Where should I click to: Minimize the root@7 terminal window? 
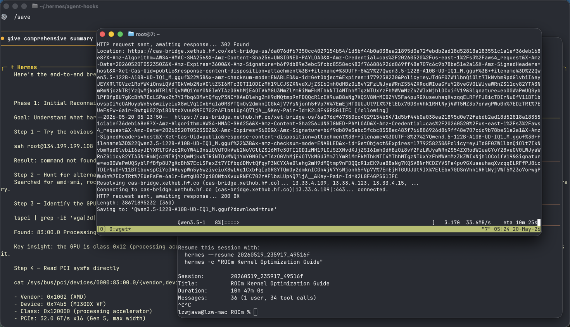pyautogui.click(x=111, y=34)
